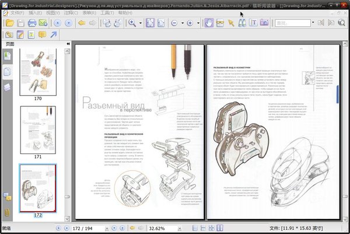Click the Typewriter tool icon
This screenshot has width=350, height=234.
coord(30,35)
